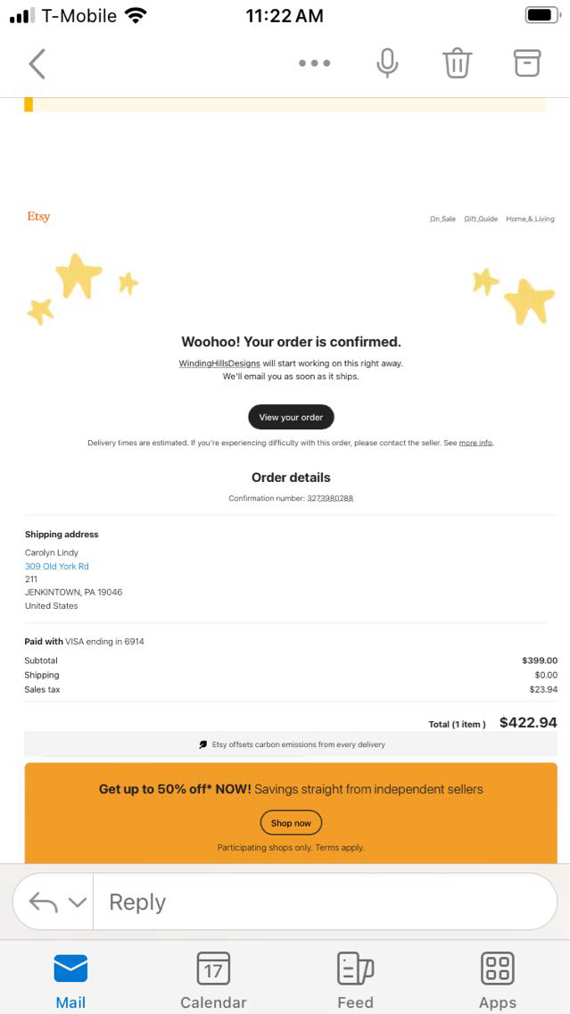
Task: Tap the reply arrow icon
Action: [43, 902]
